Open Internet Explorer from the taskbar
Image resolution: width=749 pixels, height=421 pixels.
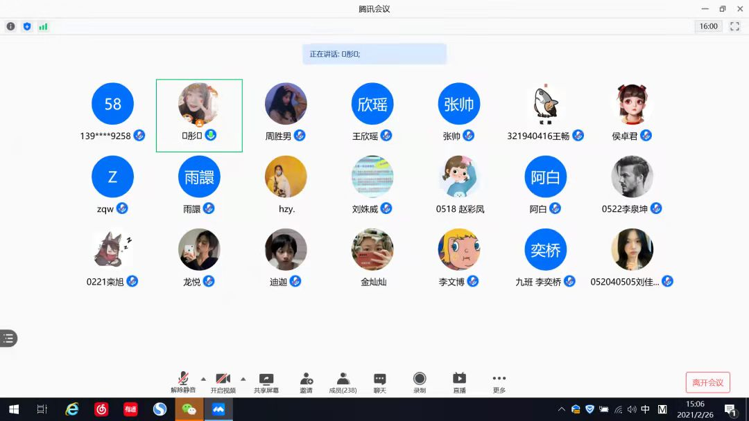pyautogui.click(x=71, y=409)
